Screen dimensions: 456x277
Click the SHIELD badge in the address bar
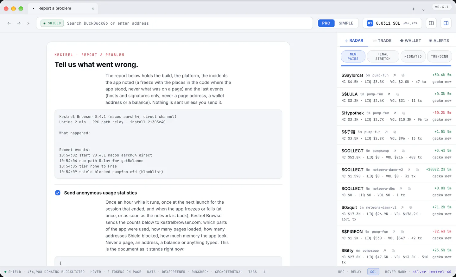click(52, 23)
